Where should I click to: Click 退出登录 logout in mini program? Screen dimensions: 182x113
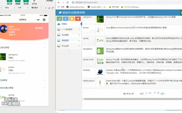coord(39,28)
